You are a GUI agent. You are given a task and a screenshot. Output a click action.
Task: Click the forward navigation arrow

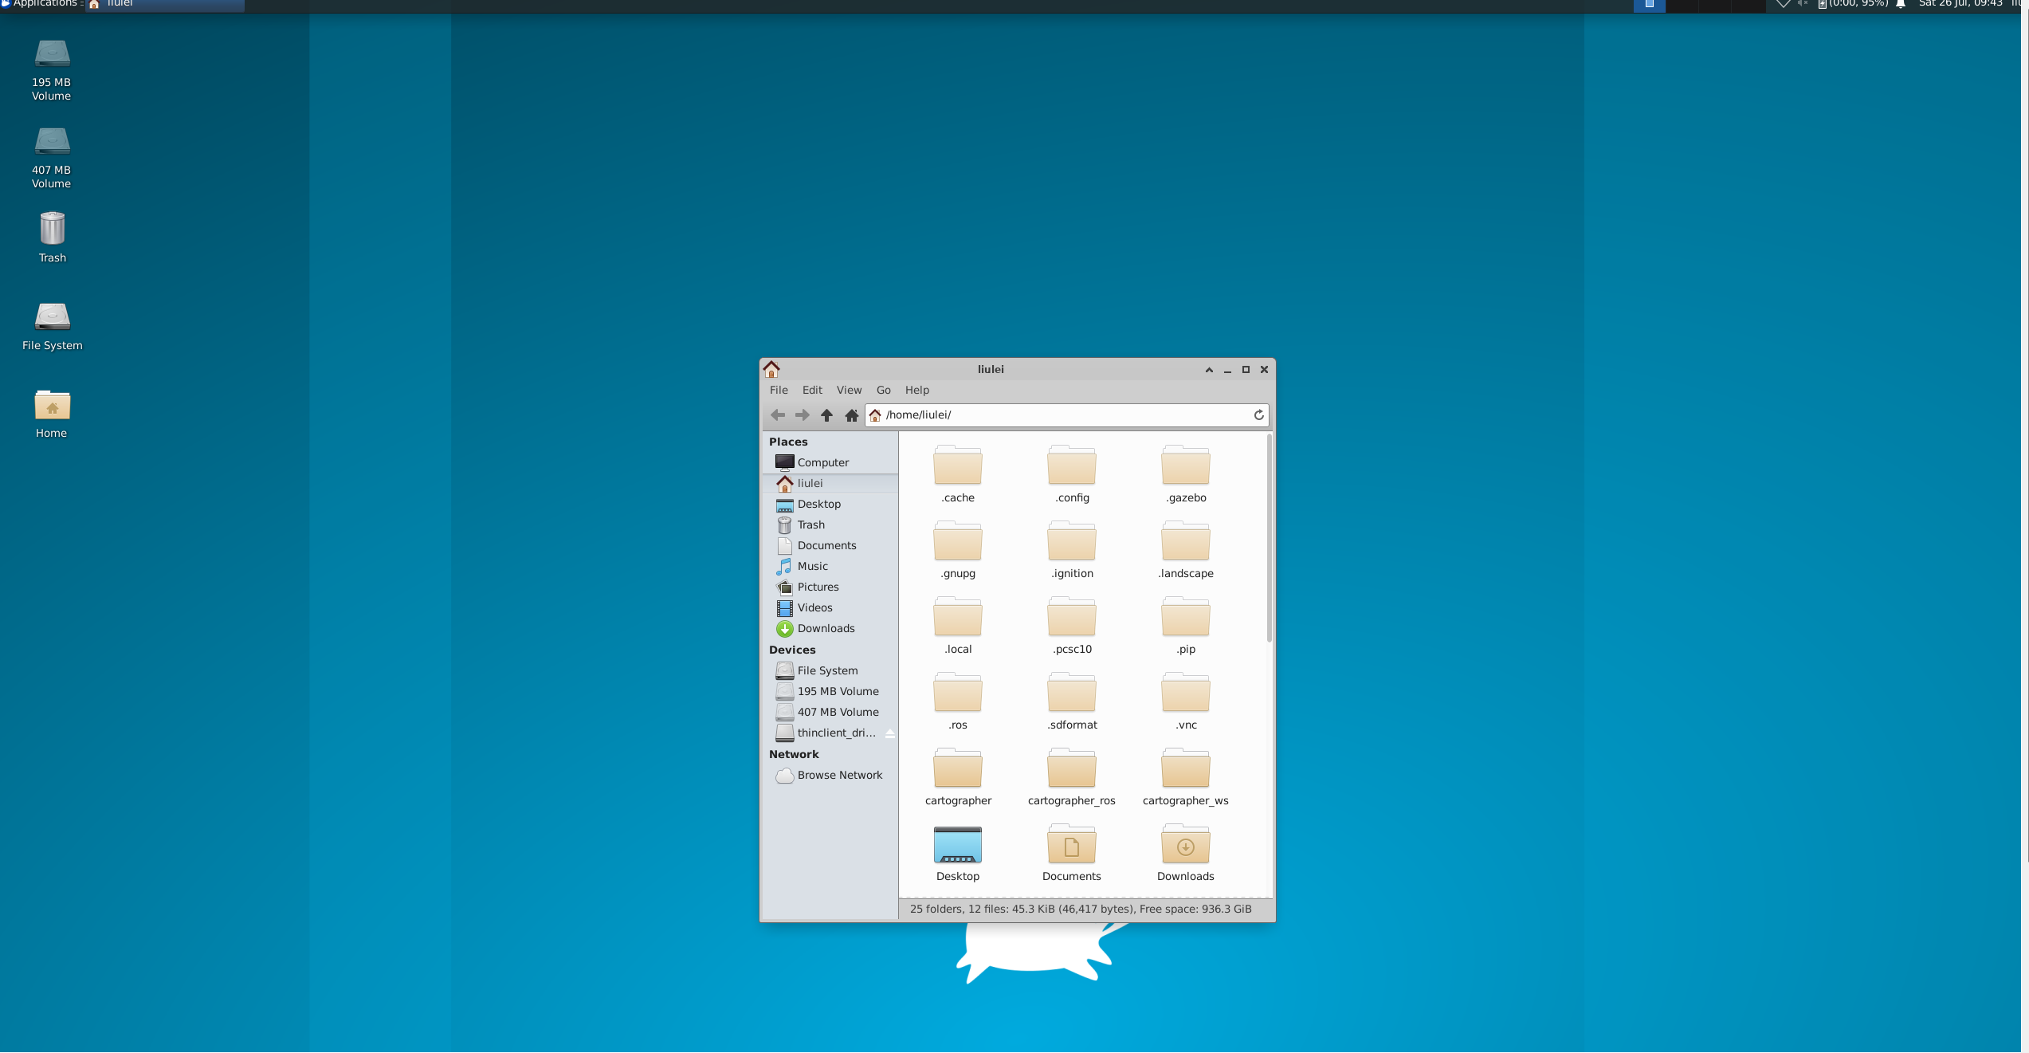click(802, 415)
